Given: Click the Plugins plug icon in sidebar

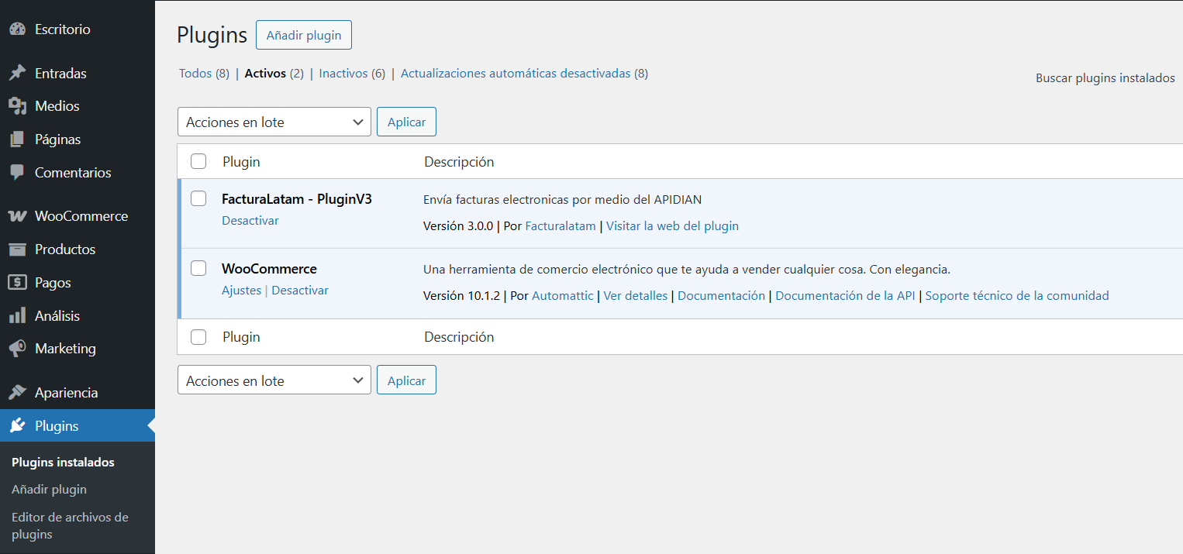Looking at the screenshot, I should [17, 426].
